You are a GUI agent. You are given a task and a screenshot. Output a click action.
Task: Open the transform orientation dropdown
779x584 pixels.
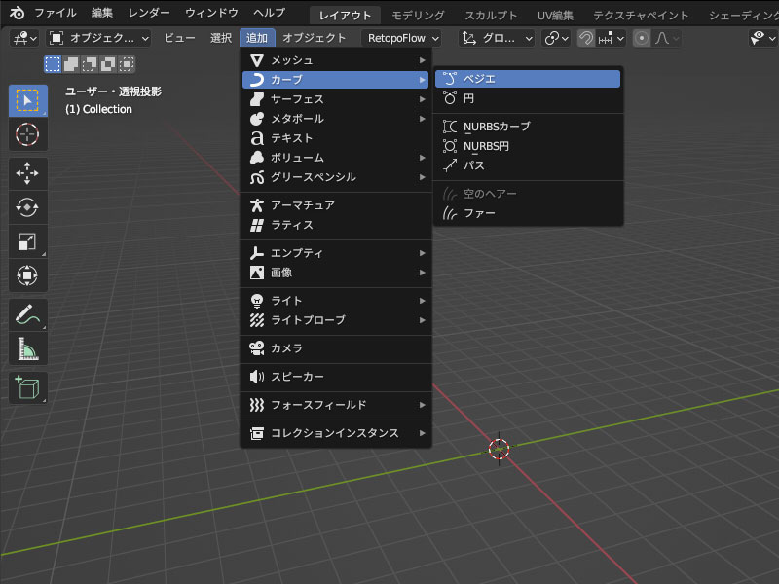(497, 38)
